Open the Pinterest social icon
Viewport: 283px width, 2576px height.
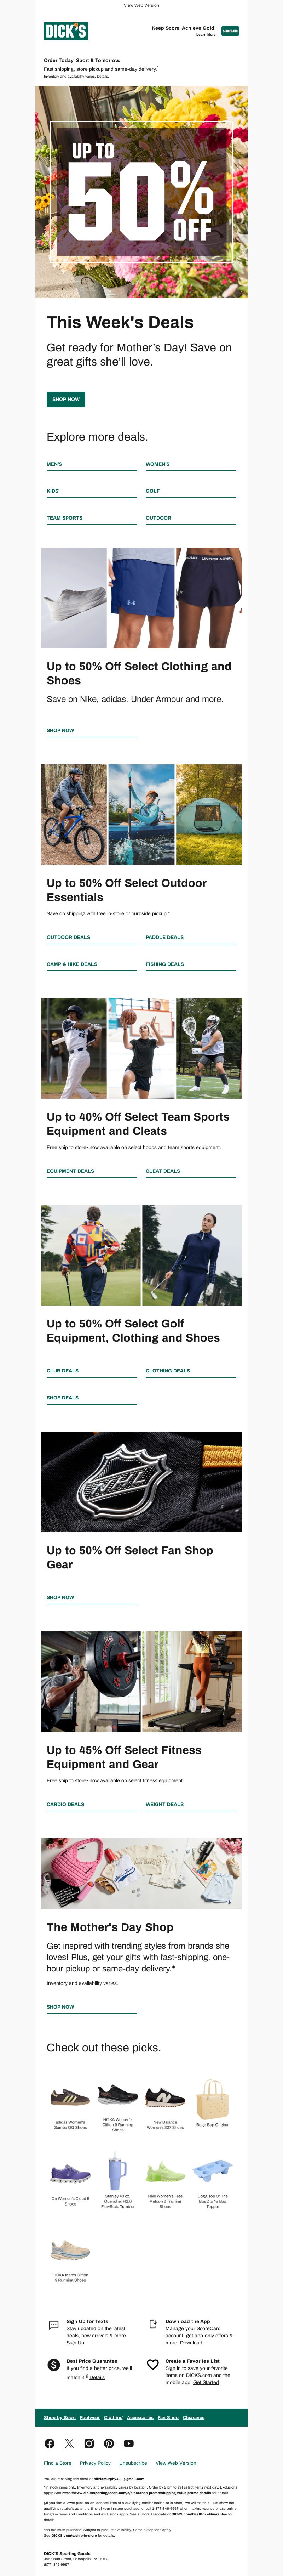point(109,2443)
